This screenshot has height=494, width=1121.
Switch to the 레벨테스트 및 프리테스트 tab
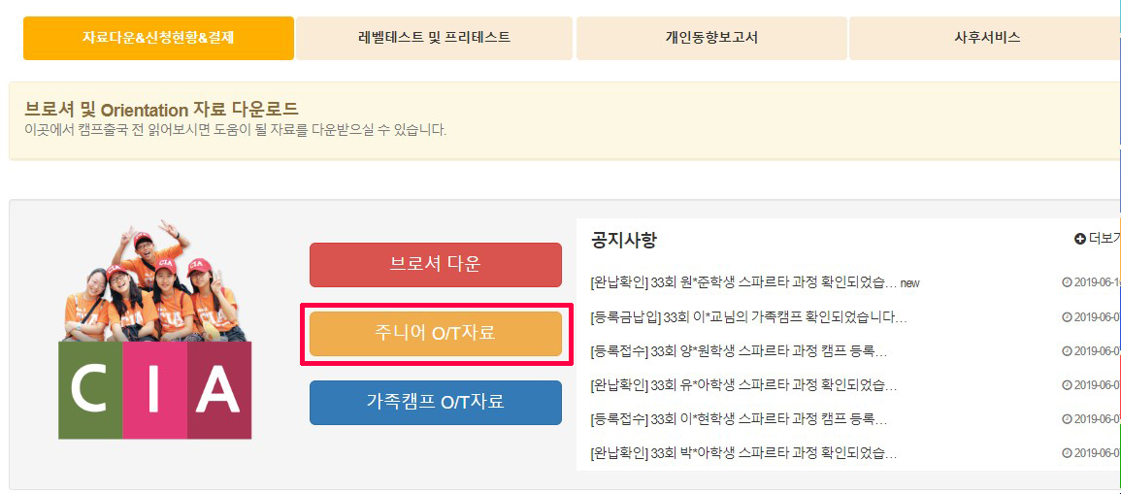click(435, 38)
